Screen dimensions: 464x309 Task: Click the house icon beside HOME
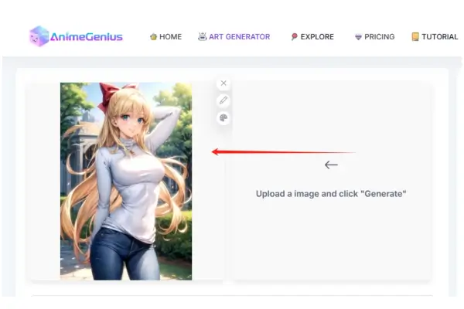click(153, 37)
